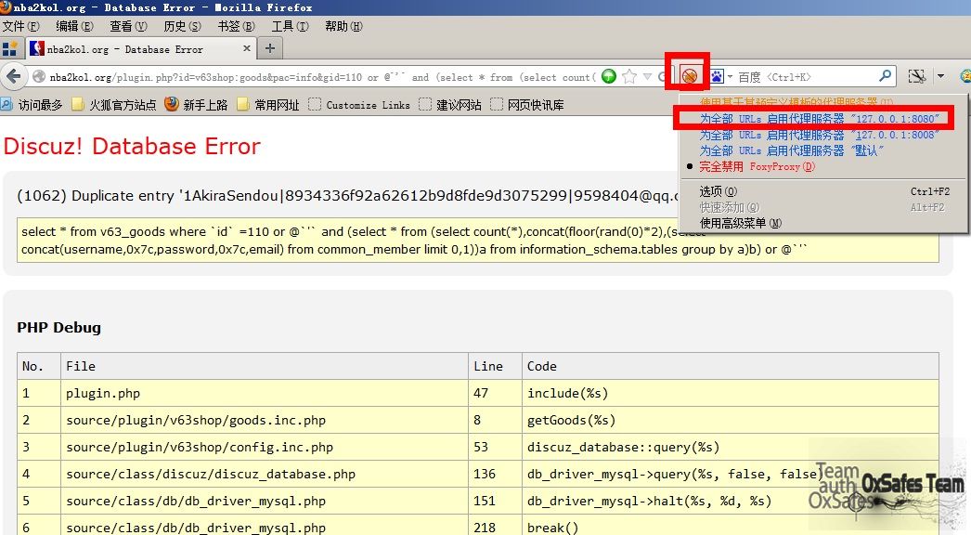Open the tab groups grid icon
The height and width of the screenshot is (535, 971).
(10, 49)
